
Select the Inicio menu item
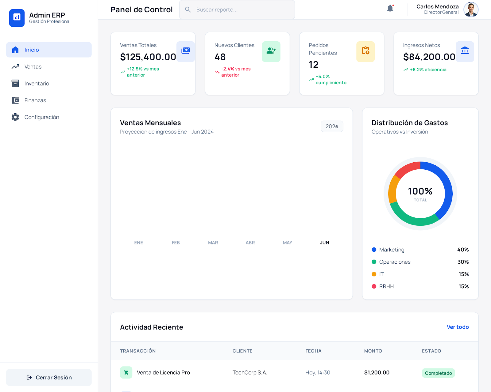[x=32, y=50]
